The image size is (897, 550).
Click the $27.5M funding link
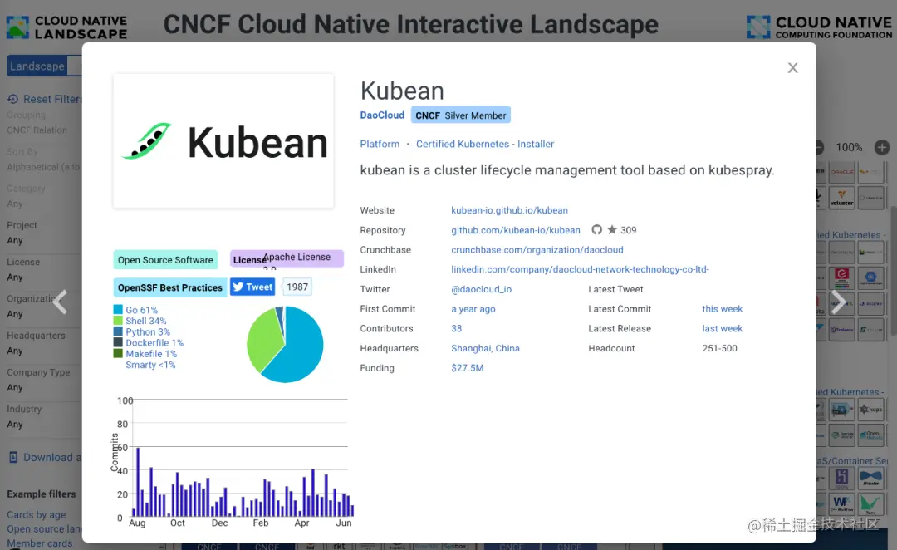coord(468,368)
